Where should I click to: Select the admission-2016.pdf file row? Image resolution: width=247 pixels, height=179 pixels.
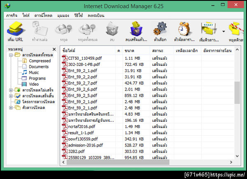(147, 145)
